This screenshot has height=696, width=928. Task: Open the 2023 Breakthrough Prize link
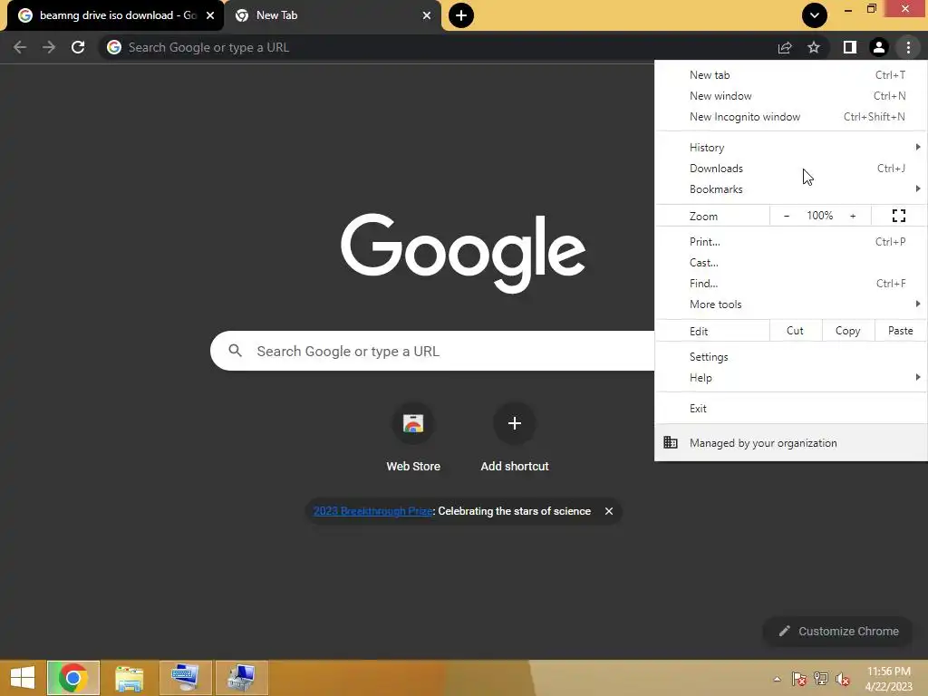[372, 511]
